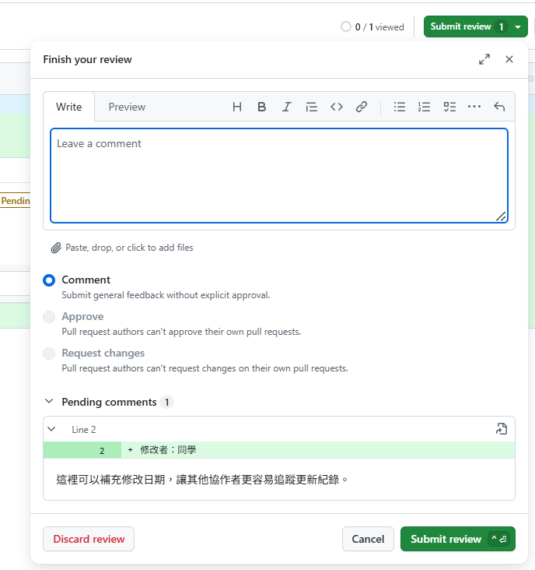Click the Pending comments count badge
Image resolution: width=535 pixels, height=570 pixels.
[x=167, y=402]
